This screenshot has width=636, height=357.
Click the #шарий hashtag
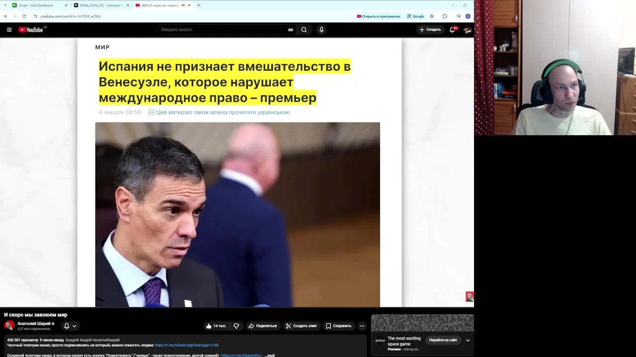pos(72,340)
